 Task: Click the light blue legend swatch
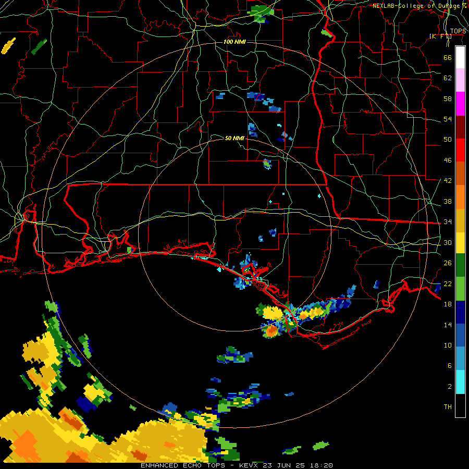pyautogui.click(x=460, y=359)
